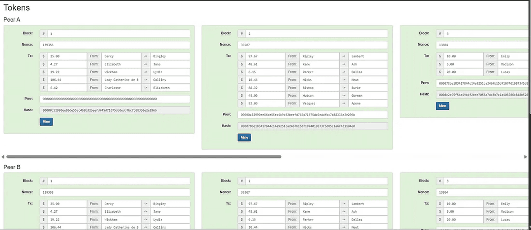Viewport: 531px width, 230px height.
Task: Click the all-zeros Prev field in Peer A block 1
Action: pyautogui.click(x=115, y=99)
